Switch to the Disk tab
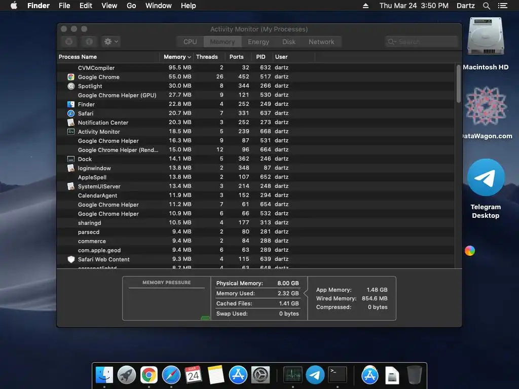This screenshot has width=519, height=389. pyautogui.click(x=288, y=42)
